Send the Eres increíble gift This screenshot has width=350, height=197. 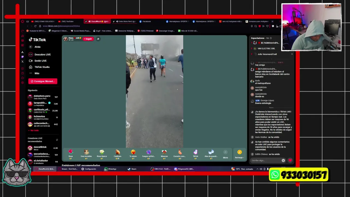point(86,154)
